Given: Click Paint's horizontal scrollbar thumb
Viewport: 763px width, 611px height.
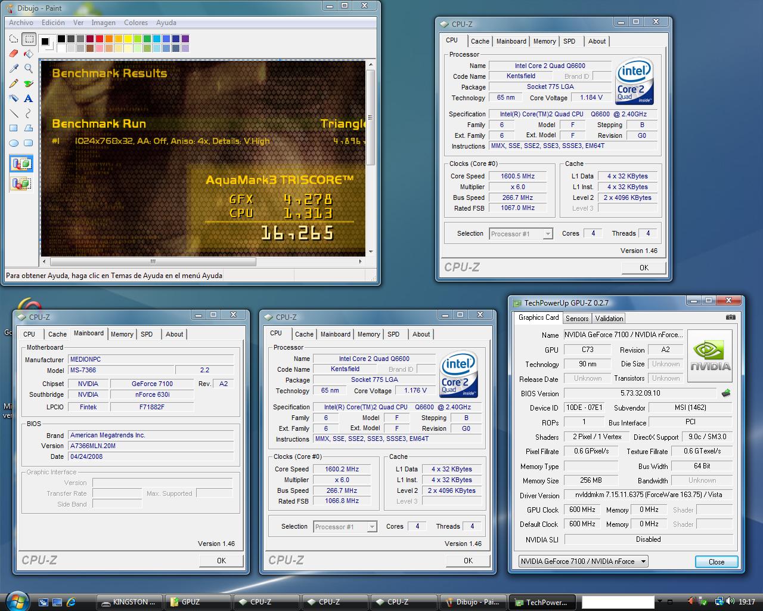Looking at the screenshot, I should coord(153,261).
